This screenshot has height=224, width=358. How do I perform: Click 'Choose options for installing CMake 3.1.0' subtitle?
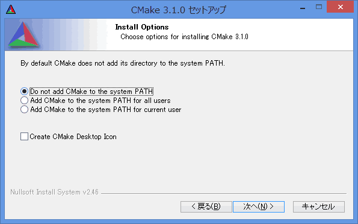(184, 37)
